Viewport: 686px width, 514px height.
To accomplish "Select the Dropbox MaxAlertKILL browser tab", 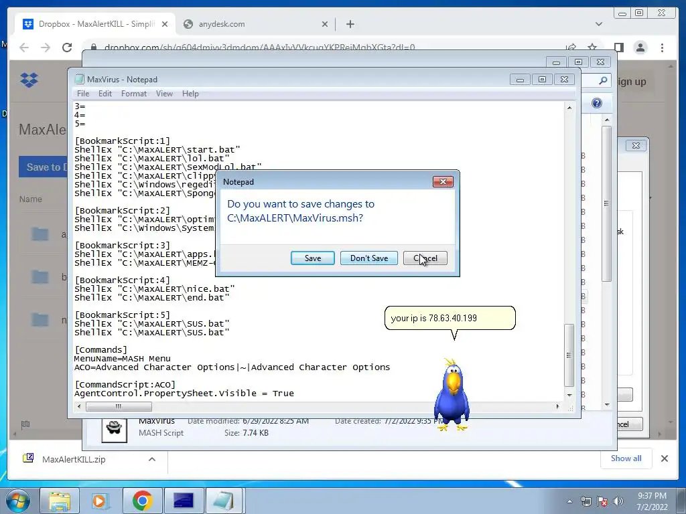I will pos(95,24).
